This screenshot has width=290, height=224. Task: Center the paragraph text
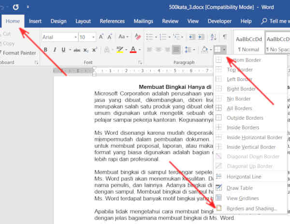pos(159,50)
